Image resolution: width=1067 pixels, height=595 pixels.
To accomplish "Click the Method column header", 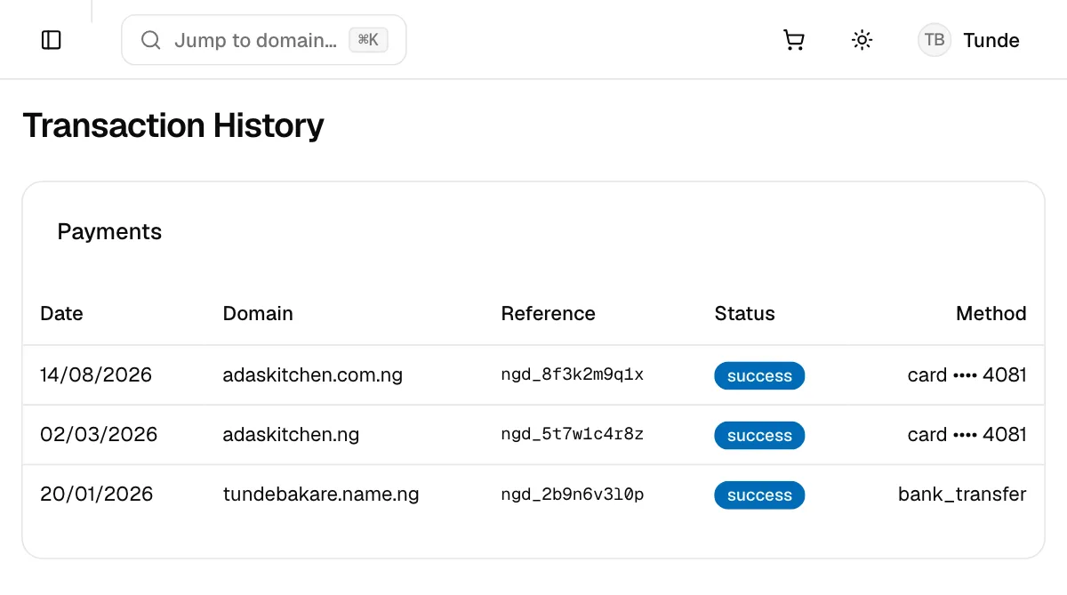I will 991,314.
